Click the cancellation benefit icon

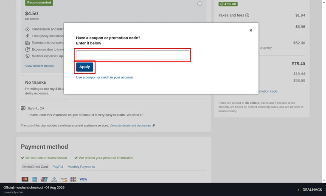(28, 29)
